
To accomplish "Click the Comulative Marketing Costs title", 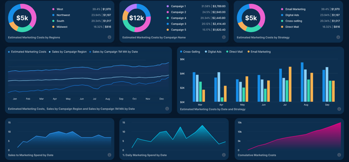I will point(257,155).
